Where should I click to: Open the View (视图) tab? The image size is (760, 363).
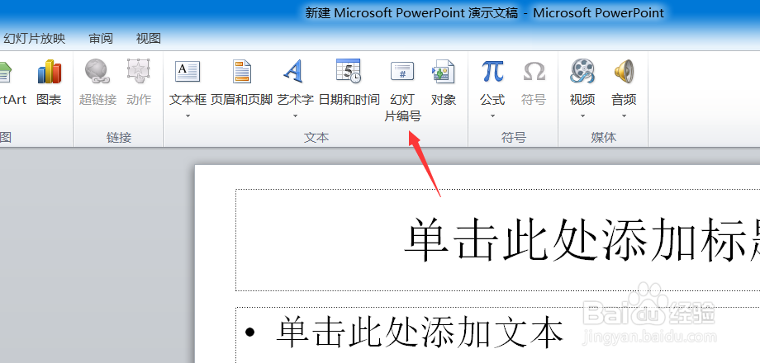point(149,39)
